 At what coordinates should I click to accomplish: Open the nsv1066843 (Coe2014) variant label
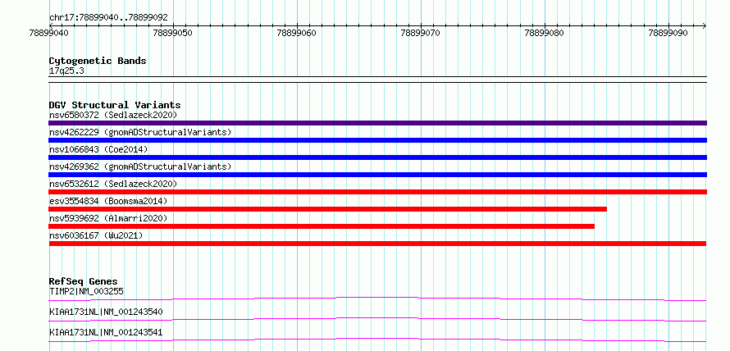98,149
